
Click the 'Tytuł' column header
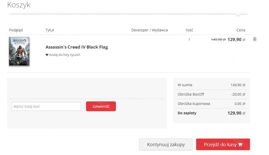[50, 30]
